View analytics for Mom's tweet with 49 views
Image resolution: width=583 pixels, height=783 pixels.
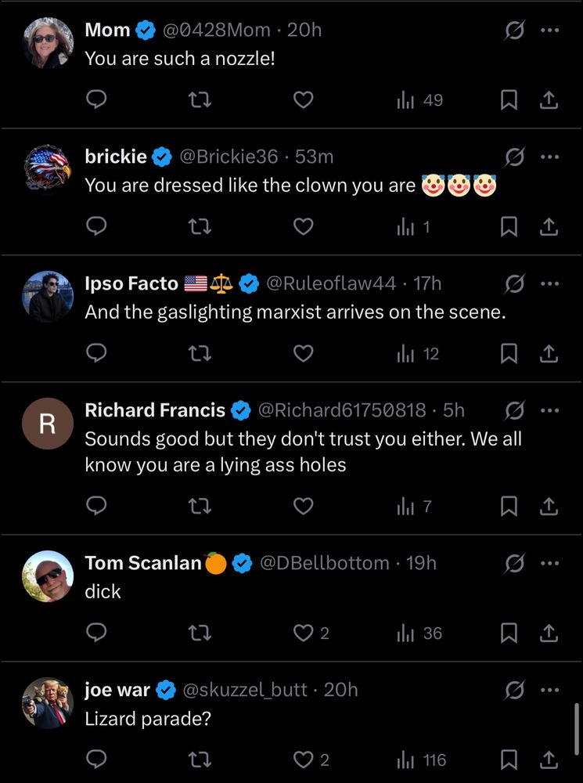tap(420, 99)
